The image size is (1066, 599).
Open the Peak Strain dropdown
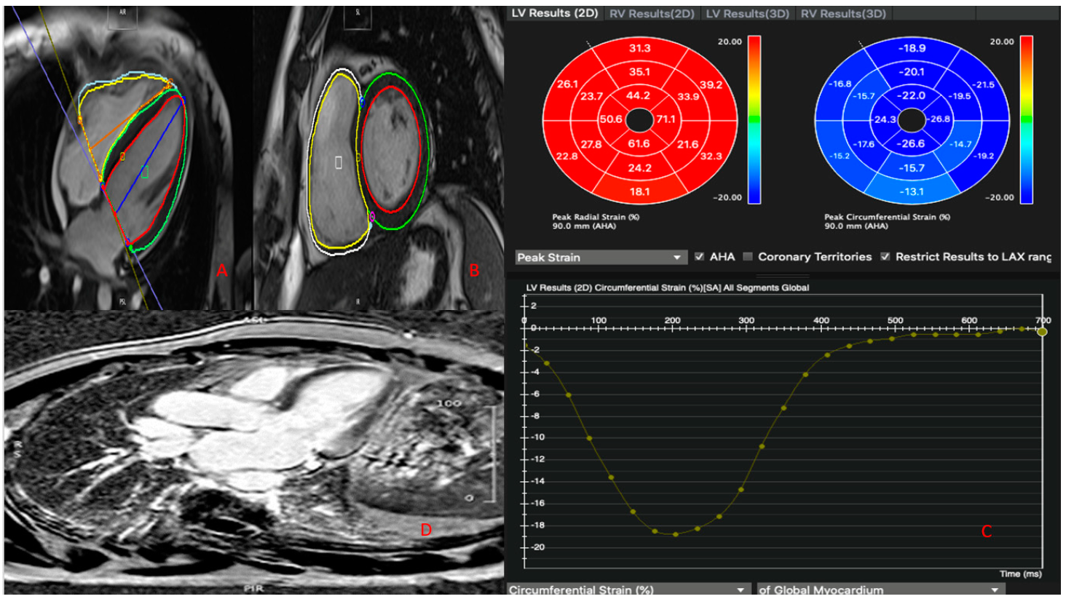pos(601,258)
